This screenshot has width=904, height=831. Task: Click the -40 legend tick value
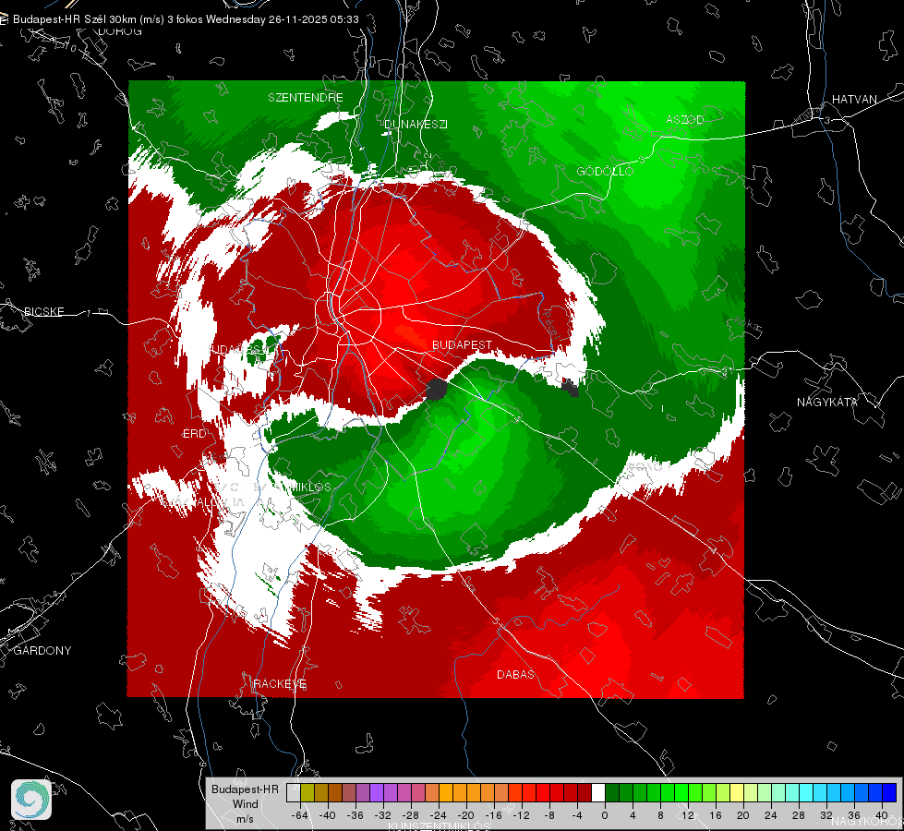328,815
